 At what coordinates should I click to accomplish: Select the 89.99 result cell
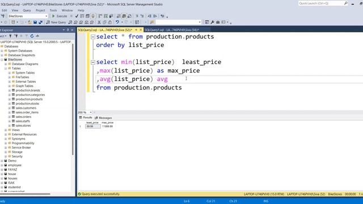(x=93, y=126)
